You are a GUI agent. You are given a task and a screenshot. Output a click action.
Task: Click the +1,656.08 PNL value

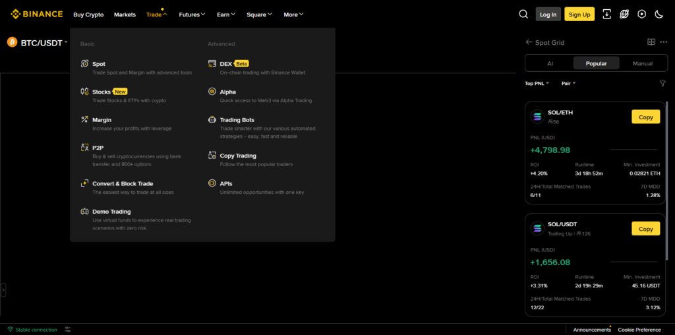click(x=550, y=262)
